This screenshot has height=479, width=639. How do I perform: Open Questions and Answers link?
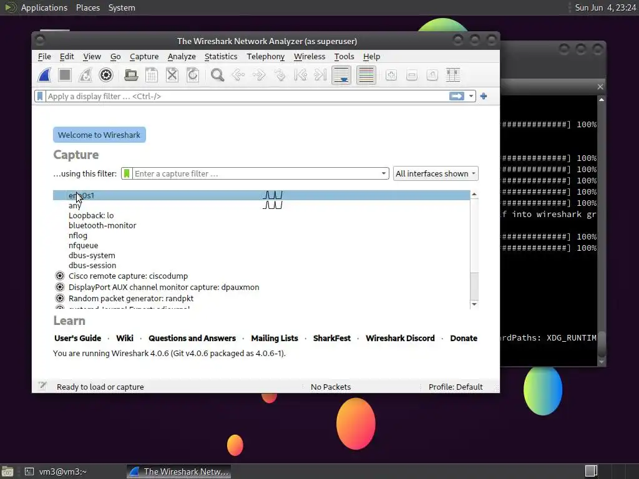click(192, 338)
